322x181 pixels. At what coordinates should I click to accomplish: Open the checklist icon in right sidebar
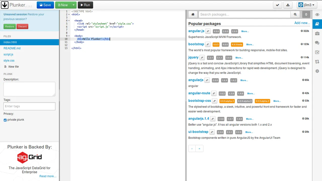pos(317,52)
